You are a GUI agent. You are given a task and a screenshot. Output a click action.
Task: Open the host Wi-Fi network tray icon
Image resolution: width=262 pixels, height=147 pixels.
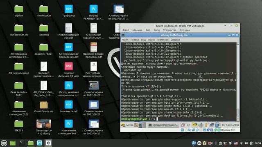click(x=241, y=143)
